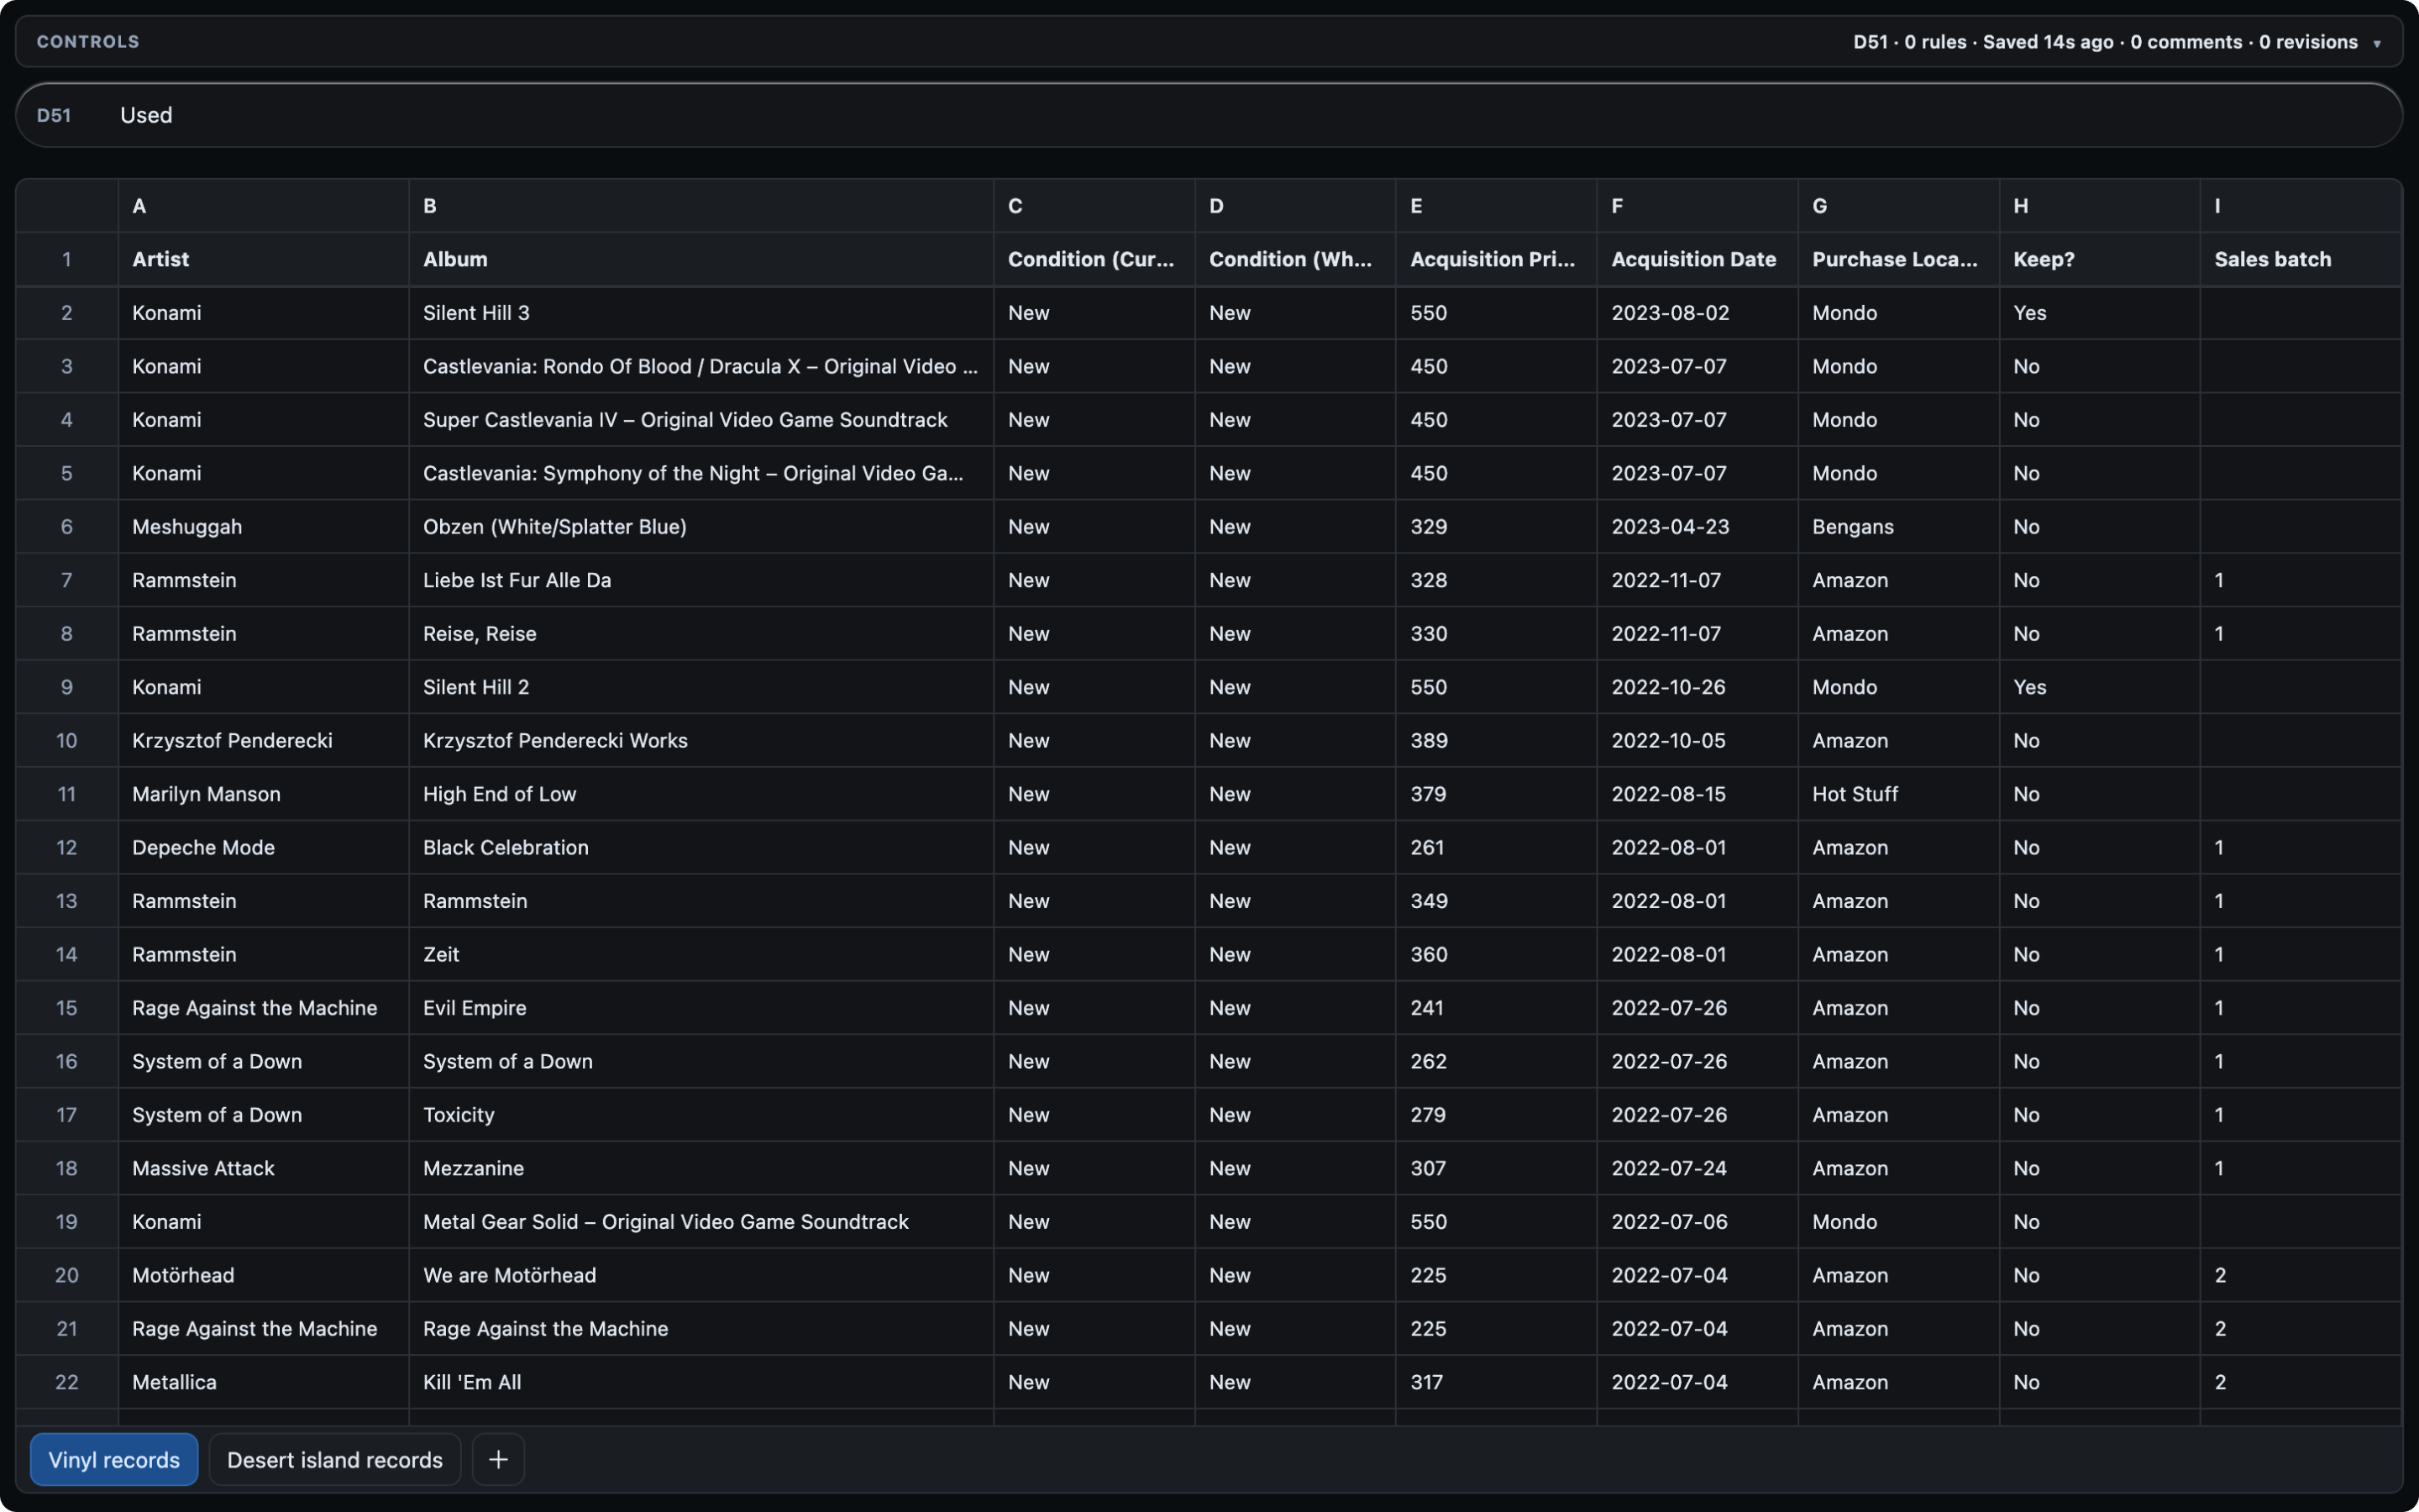
Task: Select column C header
Action: [x=1094, y=206]
